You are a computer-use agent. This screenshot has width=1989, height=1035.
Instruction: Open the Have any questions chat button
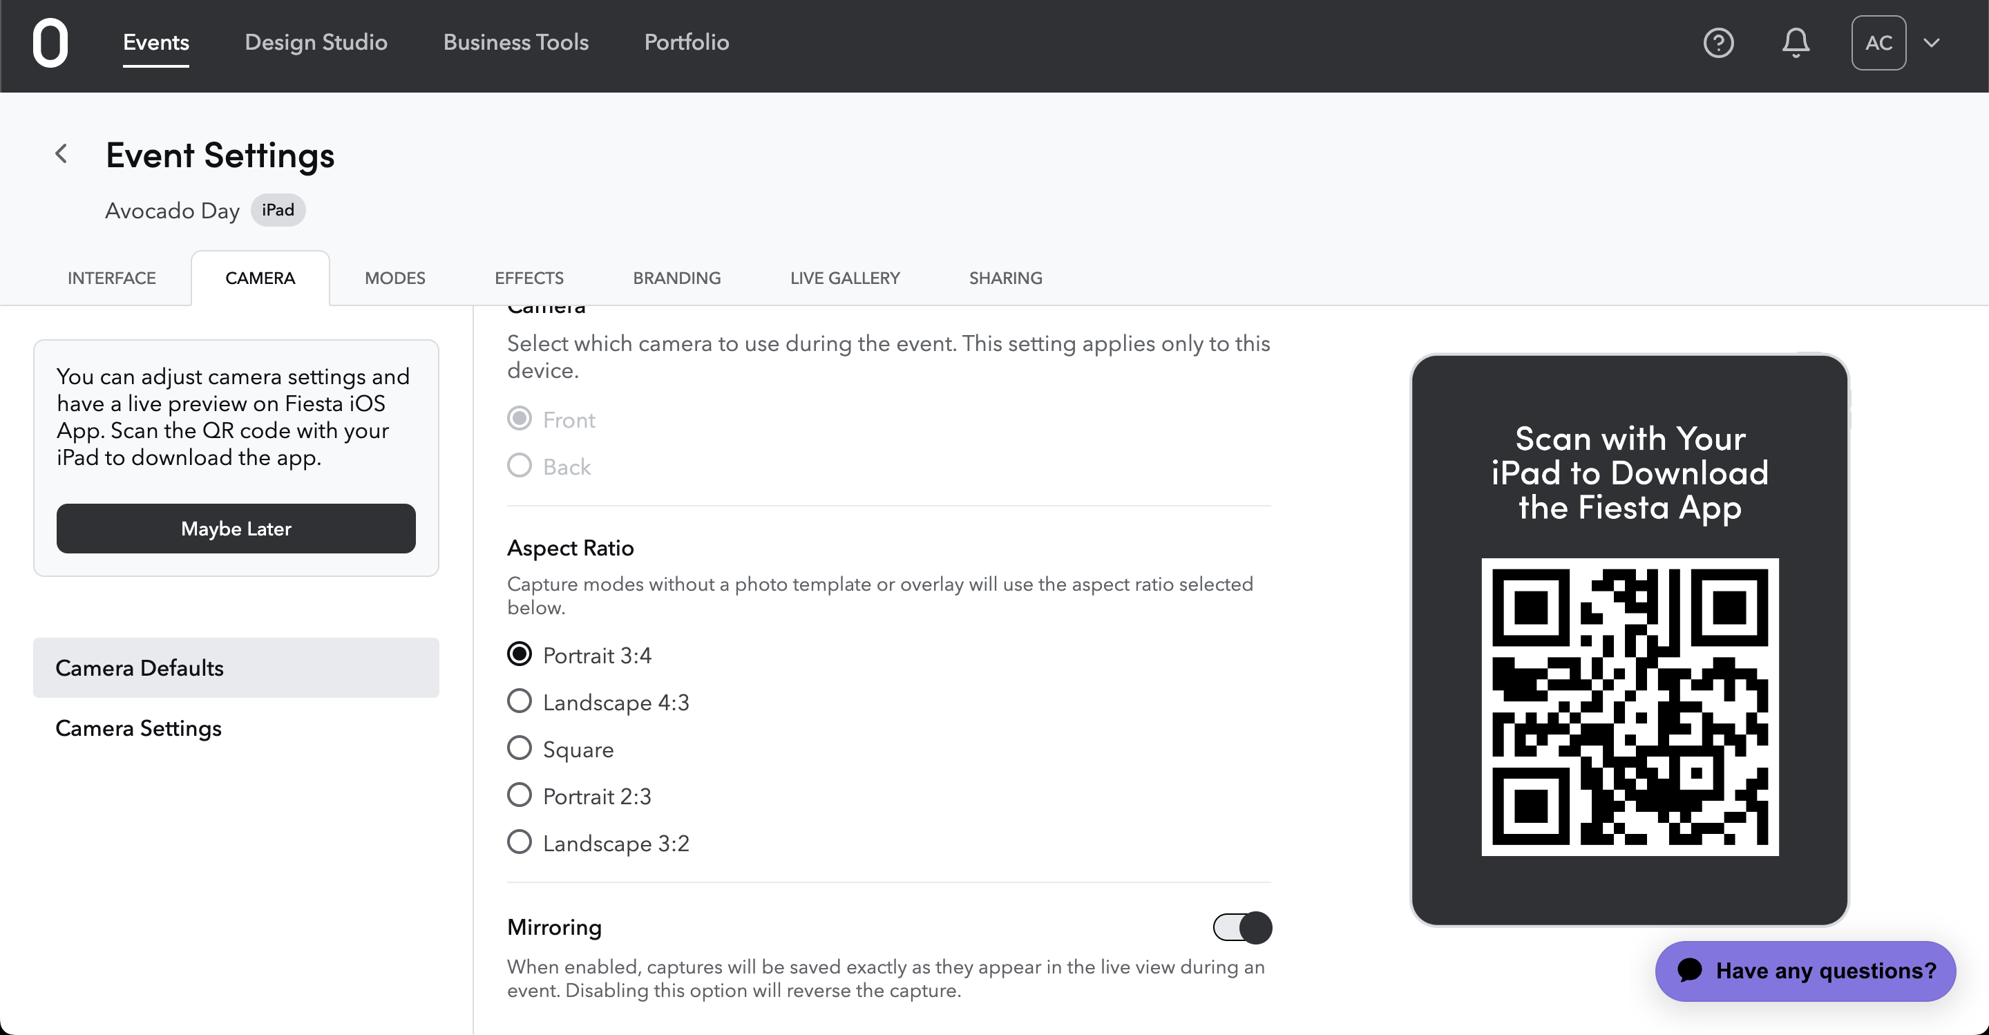(x=1806, y=971)
